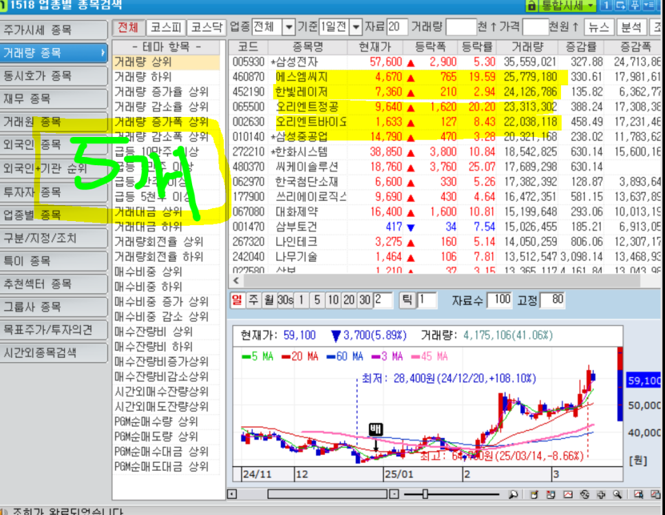Click the 자료 count input showing 20
Screen dimensions: 665x515
coord(397,28)
